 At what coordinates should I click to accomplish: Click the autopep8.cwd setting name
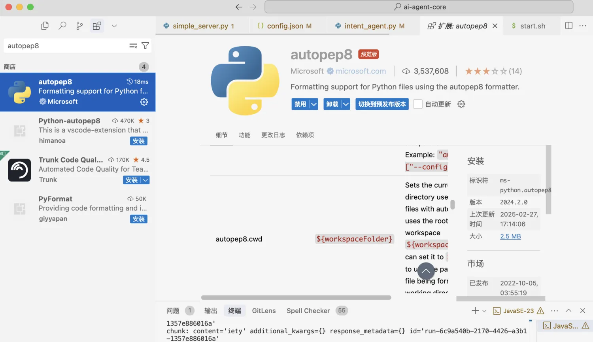(239, 239)
